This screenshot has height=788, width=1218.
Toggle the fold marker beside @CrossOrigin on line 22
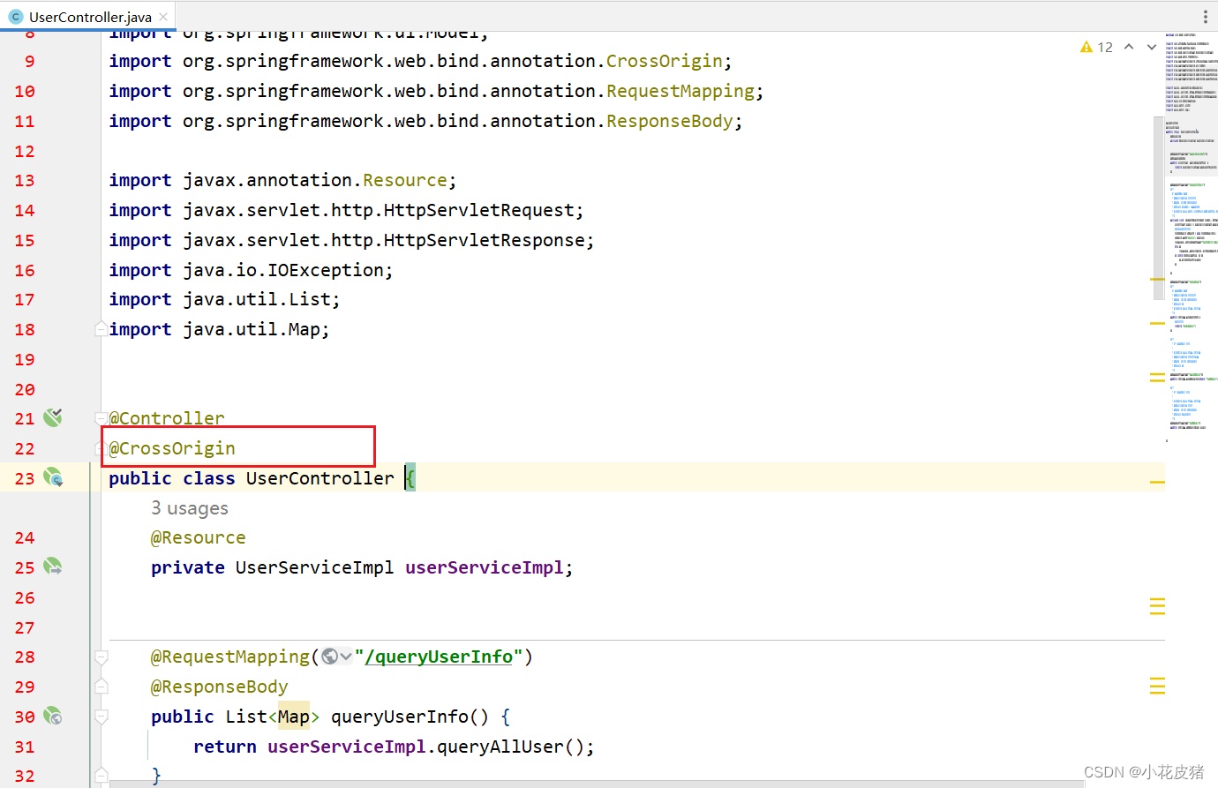click(x=101, y=448)
